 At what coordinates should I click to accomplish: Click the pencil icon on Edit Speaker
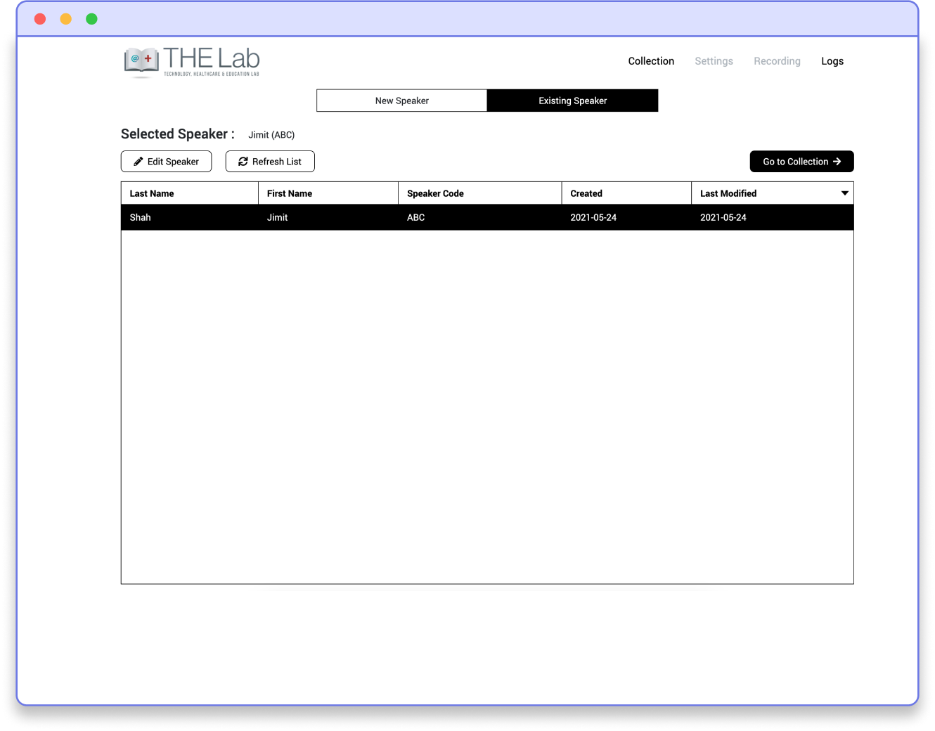coord(138,162)
